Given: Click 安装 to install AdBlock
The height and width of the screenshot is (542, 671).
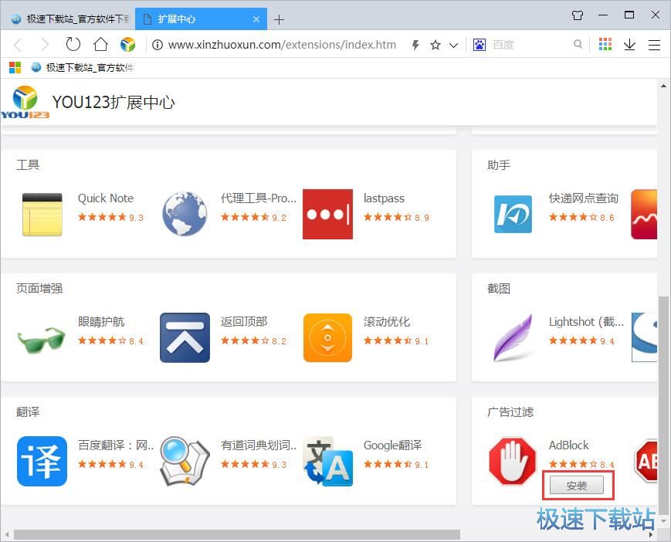Looking at the screenshot, I should coord(577,486).
